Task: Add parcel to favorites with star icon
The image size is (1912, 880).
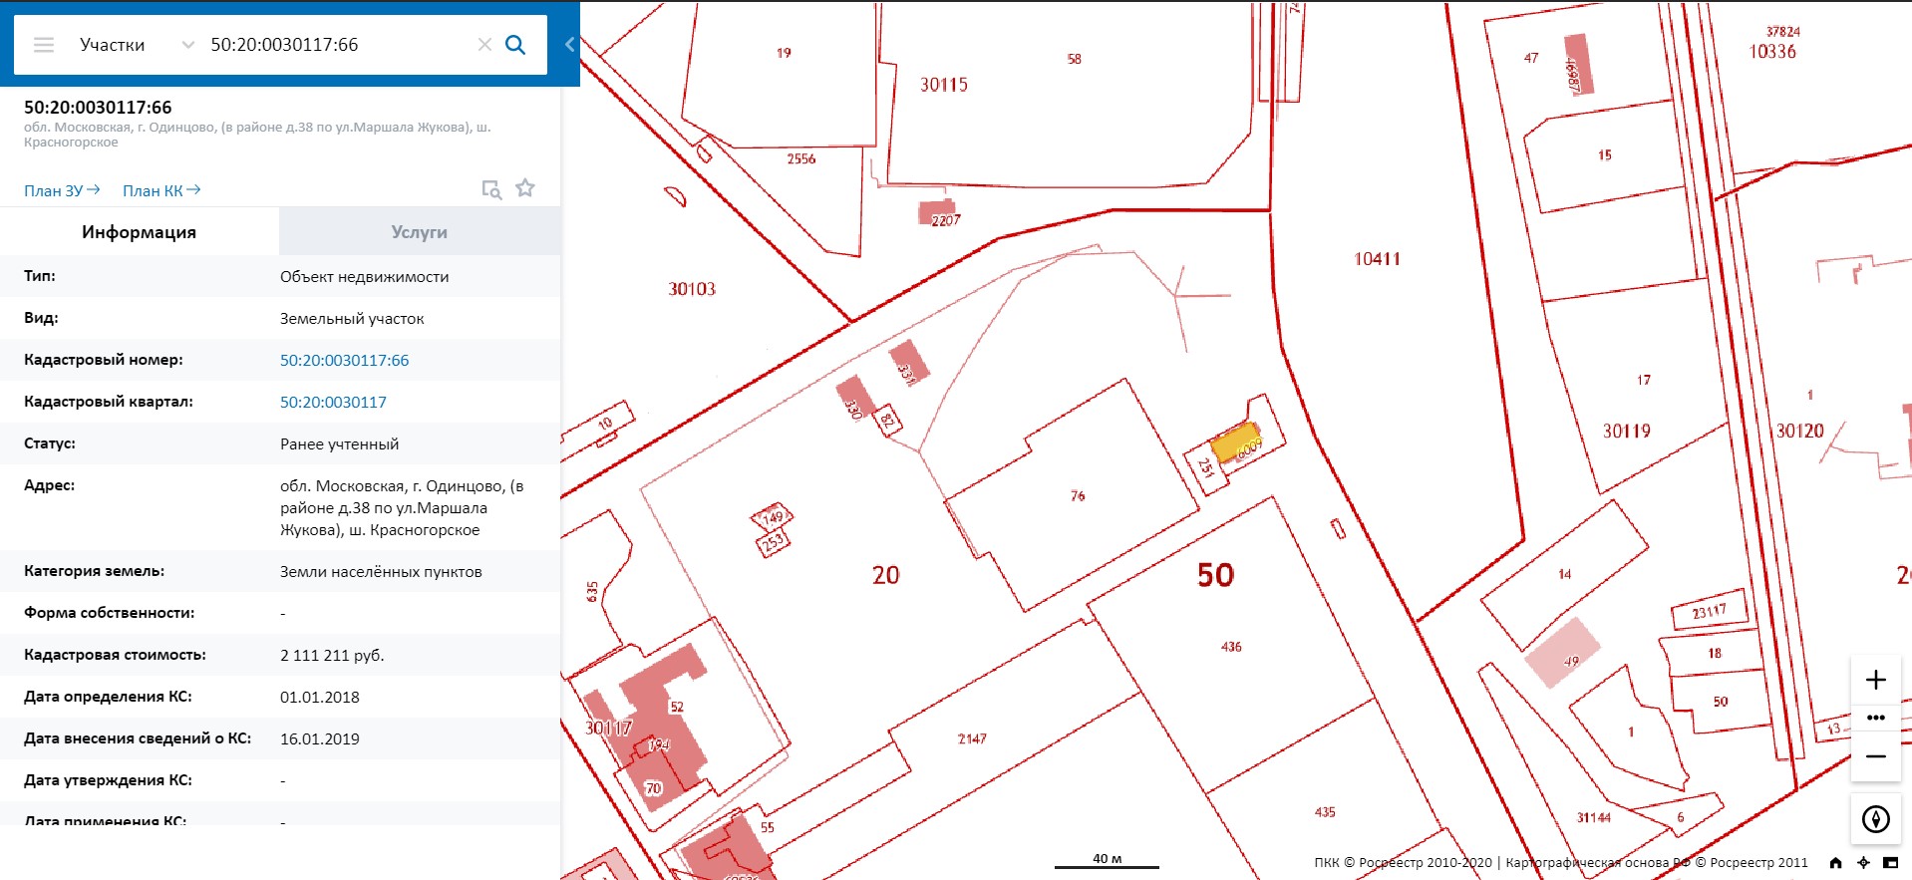Action: click(x=525, y=188)
